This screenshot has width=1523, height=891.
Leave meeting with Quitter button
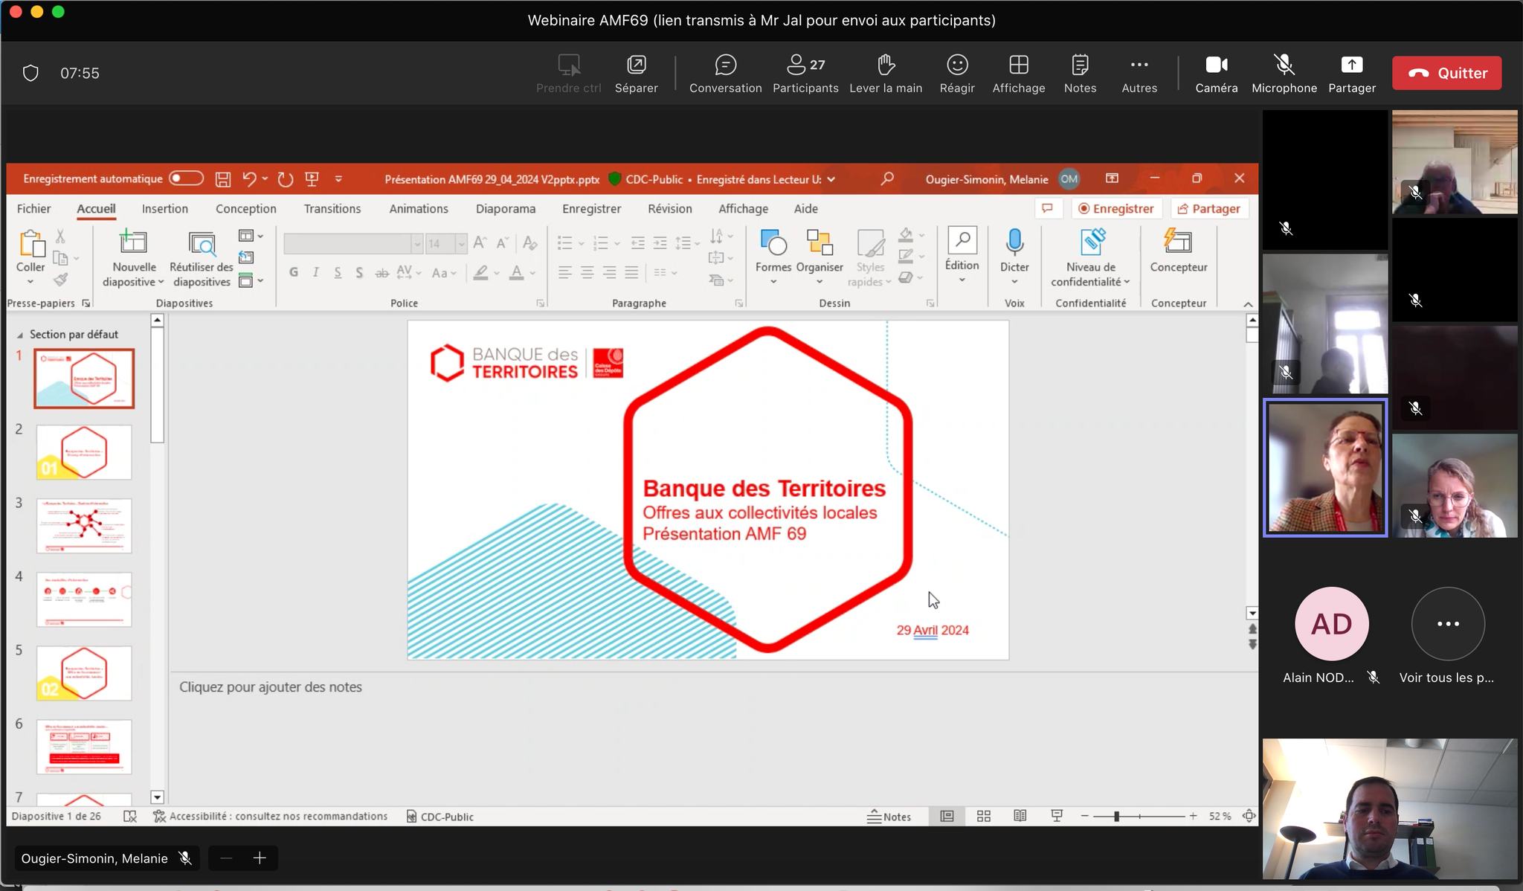pyautogui.click(x=1446, y=73)
